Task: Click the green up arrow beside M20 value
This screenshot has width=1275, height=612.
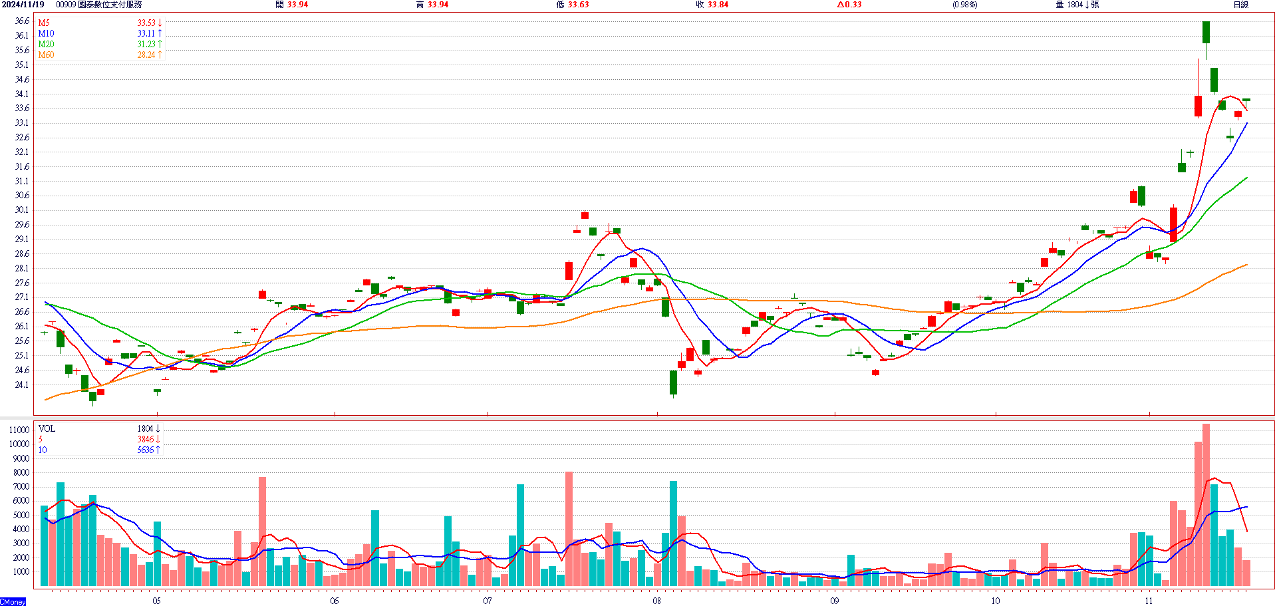Action: coord(160,44)
